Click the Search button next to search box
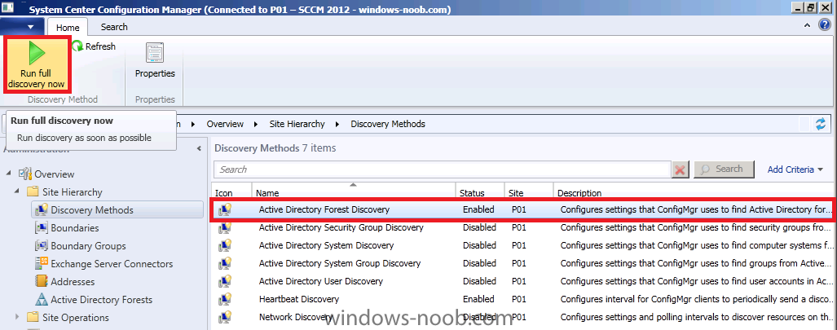This screenshot has height=330, width=837. pyautogui.click(x=724, y=169)
